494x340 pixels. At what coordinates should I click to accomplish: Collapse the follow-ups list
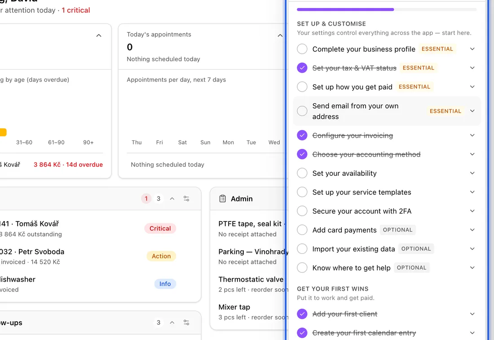pos(172,323)
